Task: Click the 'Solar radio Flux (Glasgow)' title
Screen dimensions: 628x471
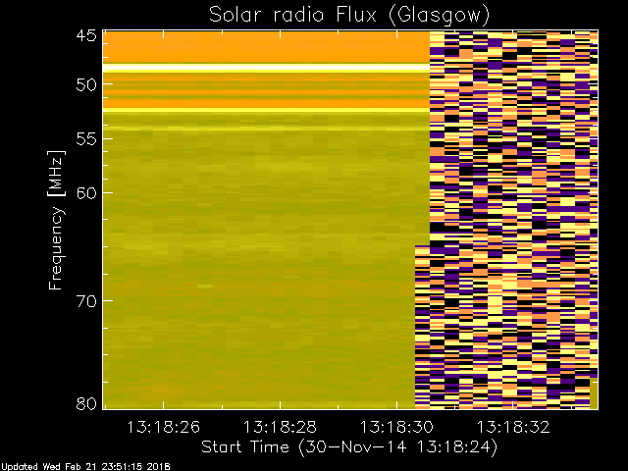Action: pyautogui.click(x=349, y=15)
